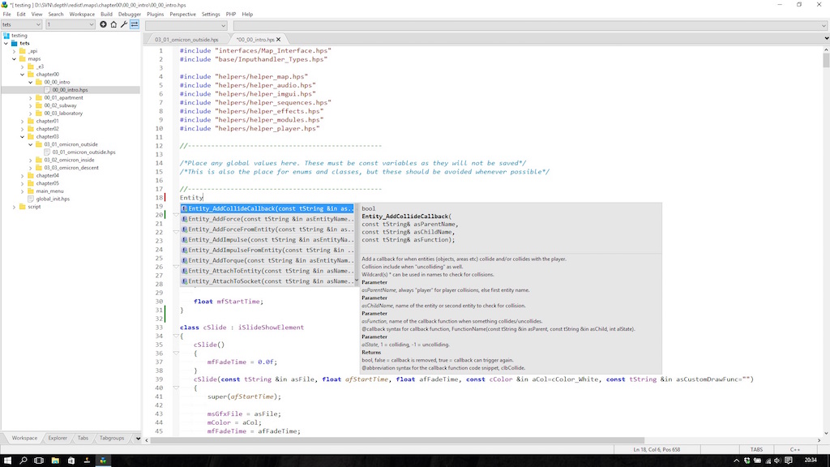This screenshot has height=467, width=830.
Task: Open File Explorer from the taskbar
Action: click(x=55, y=461)
